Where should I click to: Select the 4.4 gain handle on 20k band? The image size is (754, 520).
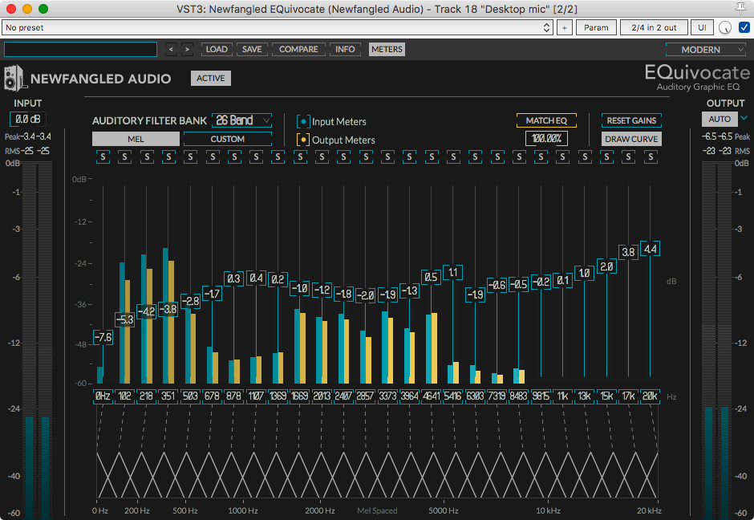[651, 250]
